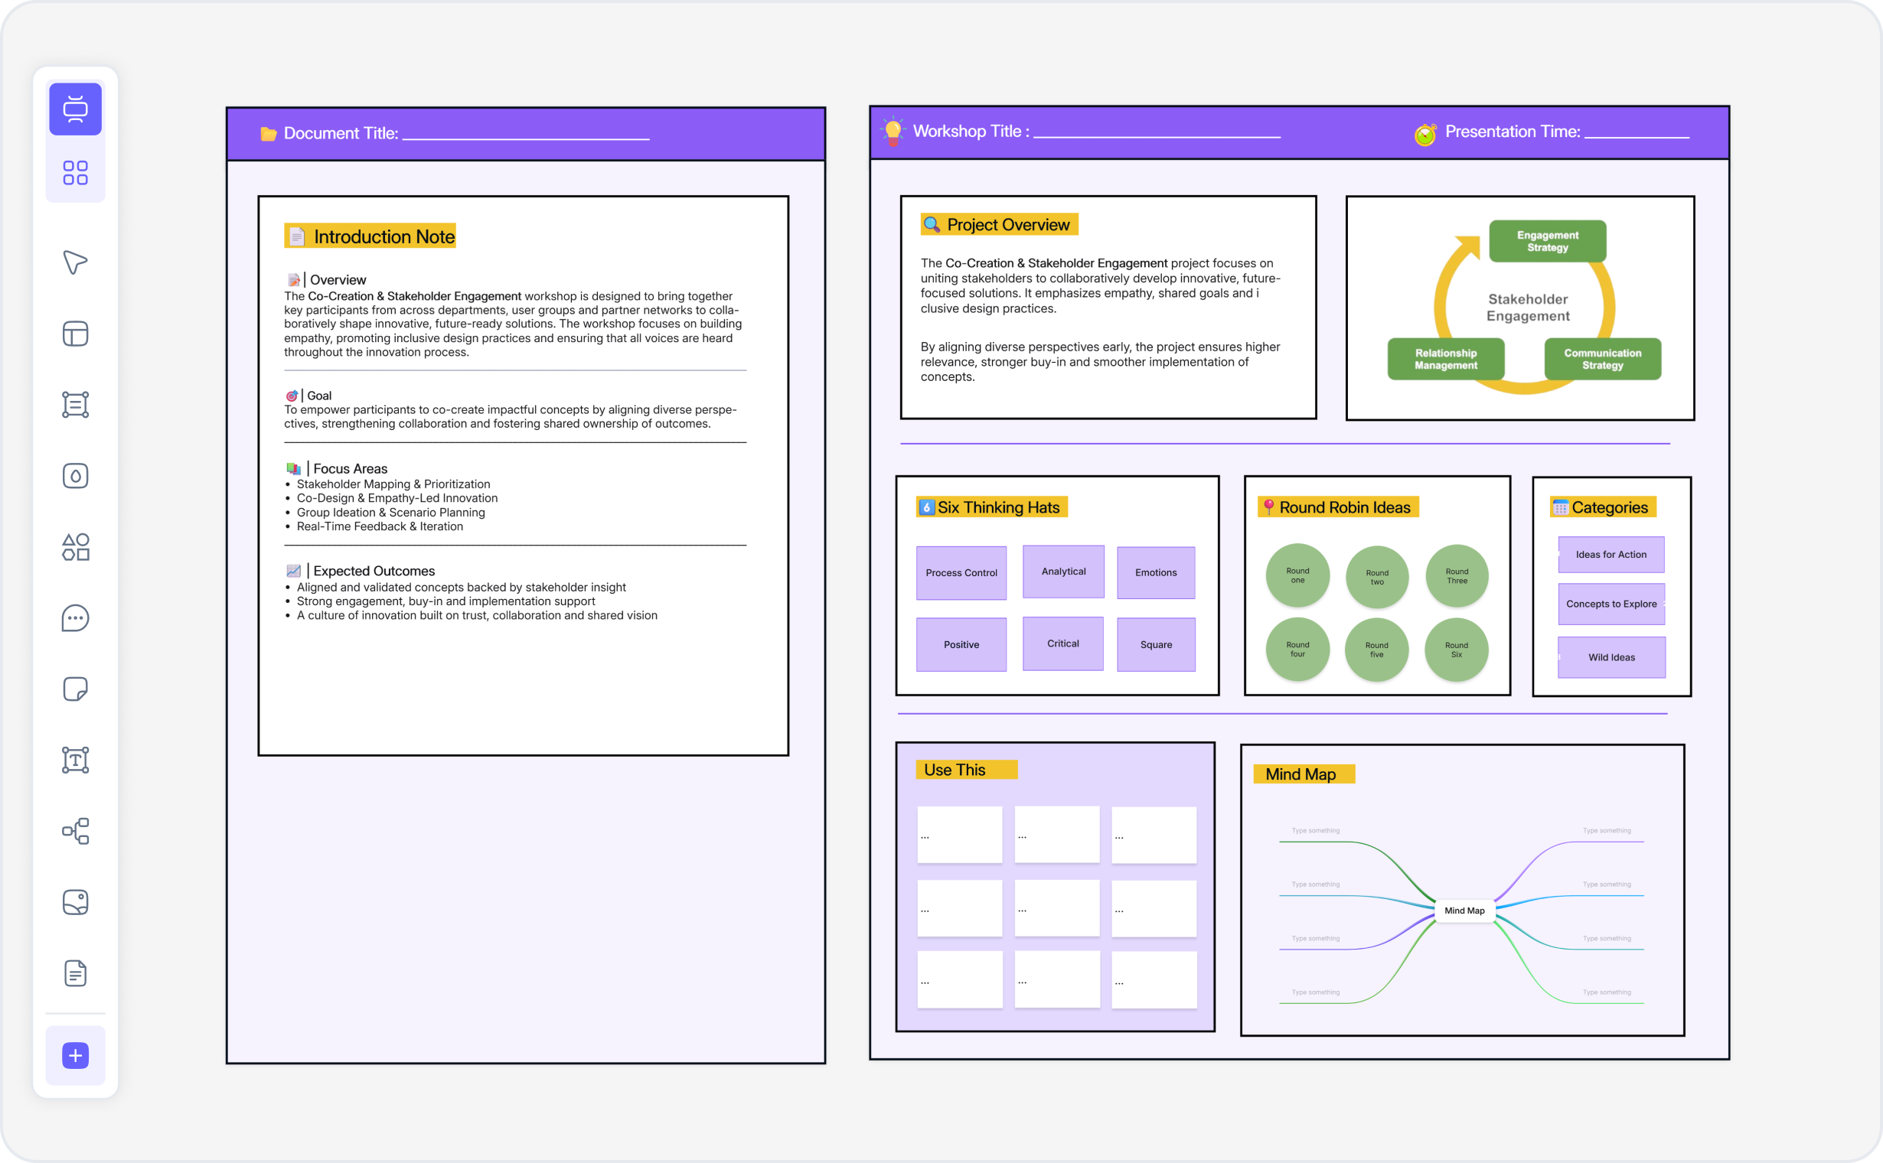Select the Concepts to Explore category
1883x1163 pixels.
[1611, 604]
